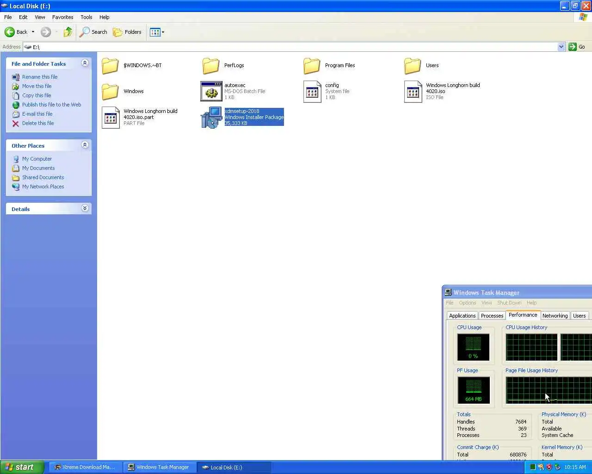Click Publish this file to the Web

(x=51, y=105)
